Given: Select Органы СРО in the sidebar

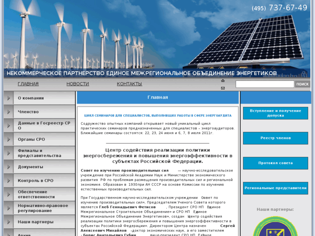Looking at the screenshot, I should pyautogui.click(x=31, y=139).
